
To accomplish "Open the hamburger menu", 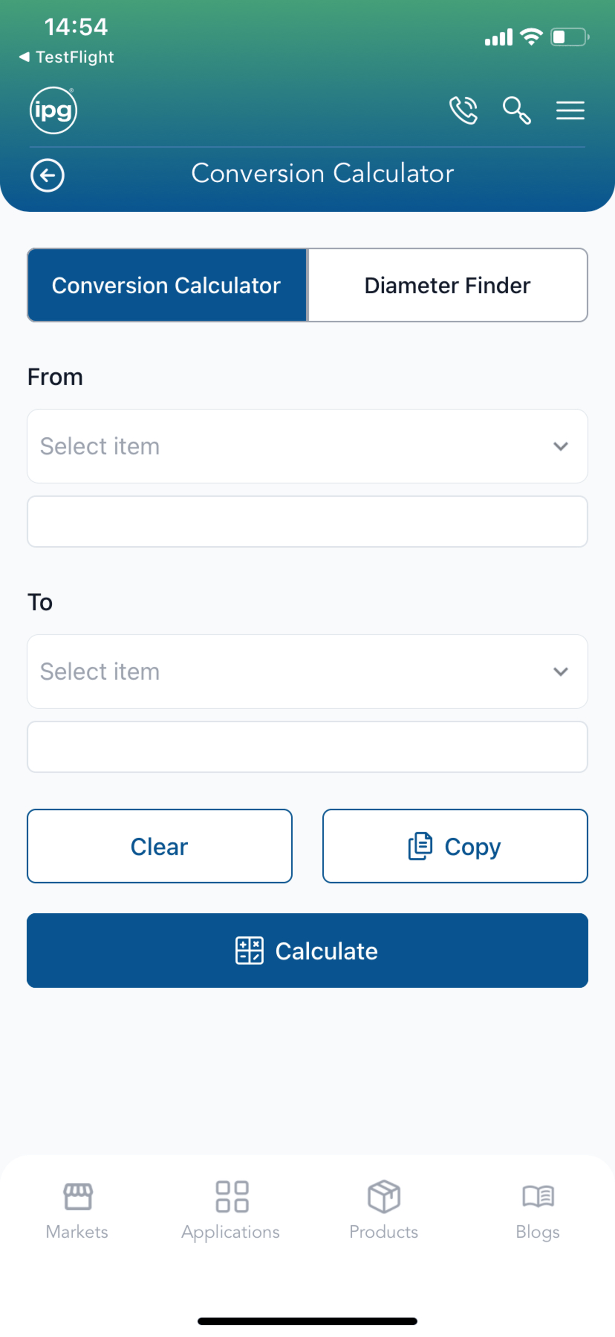I will tap(570, 110).
